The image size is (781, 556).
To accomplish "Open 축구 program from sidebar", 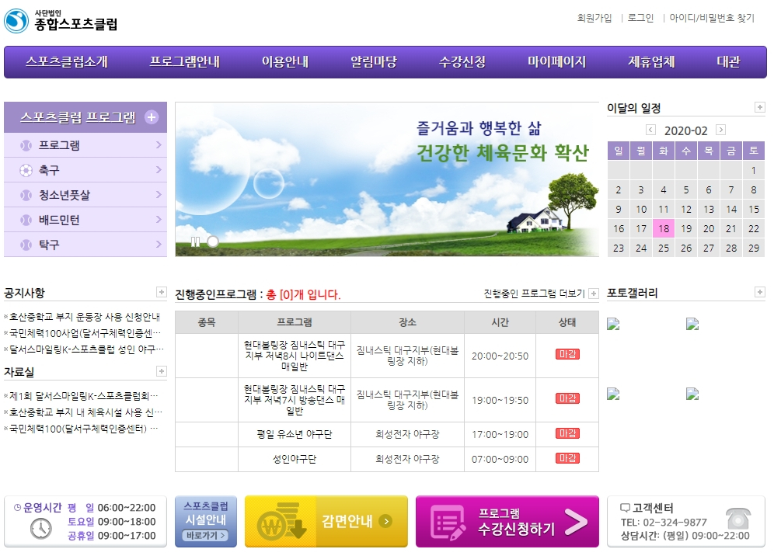I will click(x=85, y=170).
